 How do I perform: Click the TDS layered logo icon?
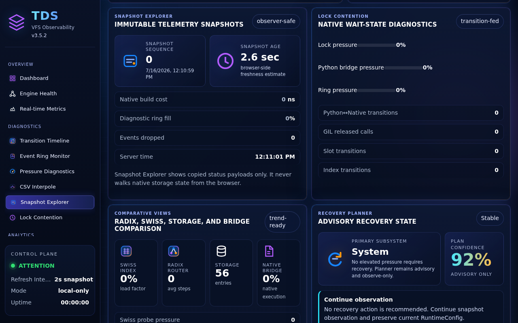point(17,22)
